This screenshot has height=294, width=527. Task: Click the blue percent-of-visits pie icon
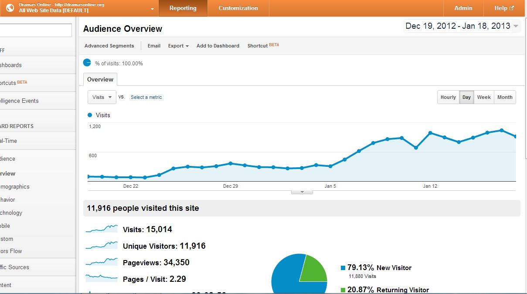coord(87,63)
